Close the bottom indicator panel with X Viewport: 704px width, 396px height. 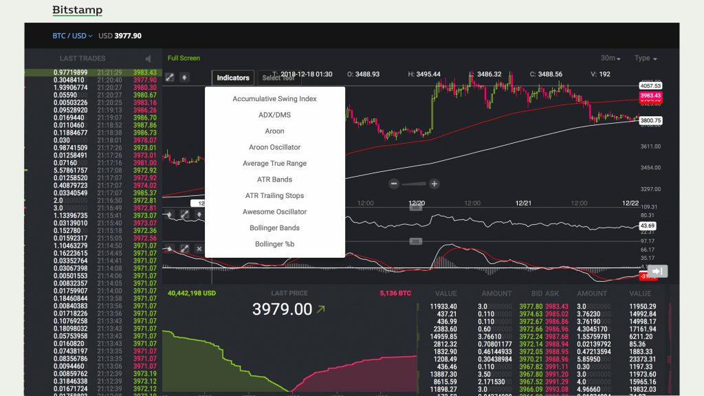pos(199,249)
